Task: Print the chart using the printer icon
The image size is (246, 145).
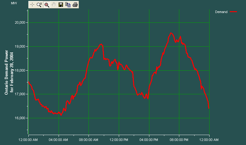Action: tap(75, 5)
